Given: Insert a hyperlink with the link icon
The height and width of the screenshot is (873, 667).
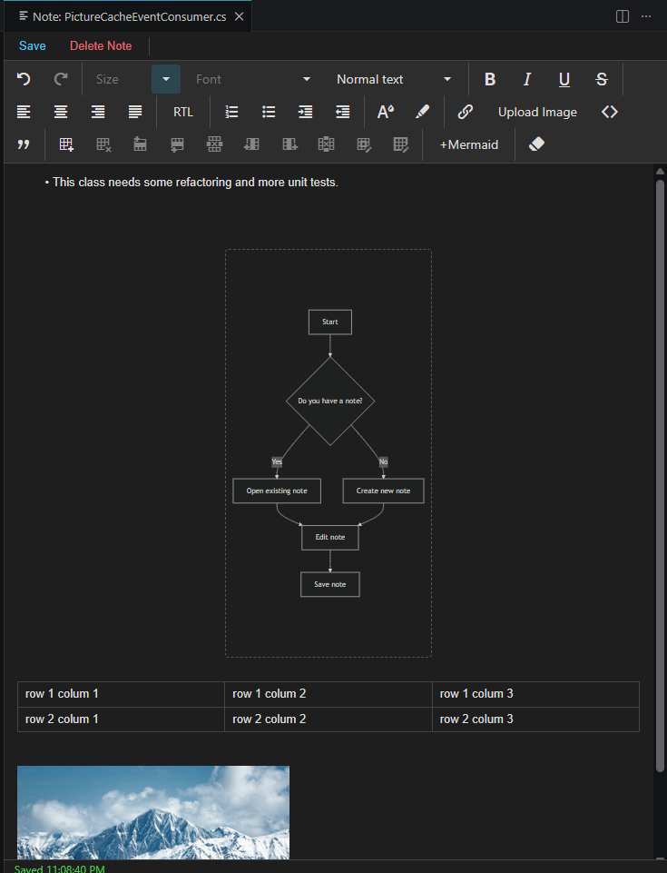Looking at the screenshot, I should tap(465, 112).
